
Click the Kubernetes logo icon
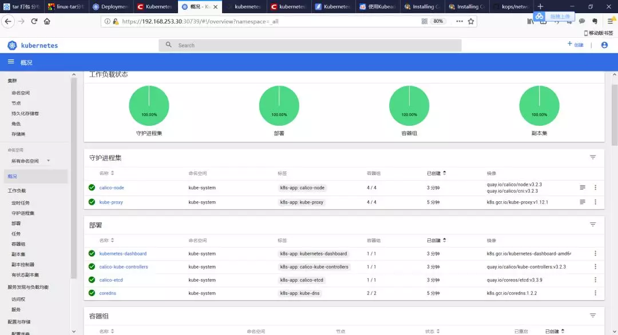tap(12, 45)
